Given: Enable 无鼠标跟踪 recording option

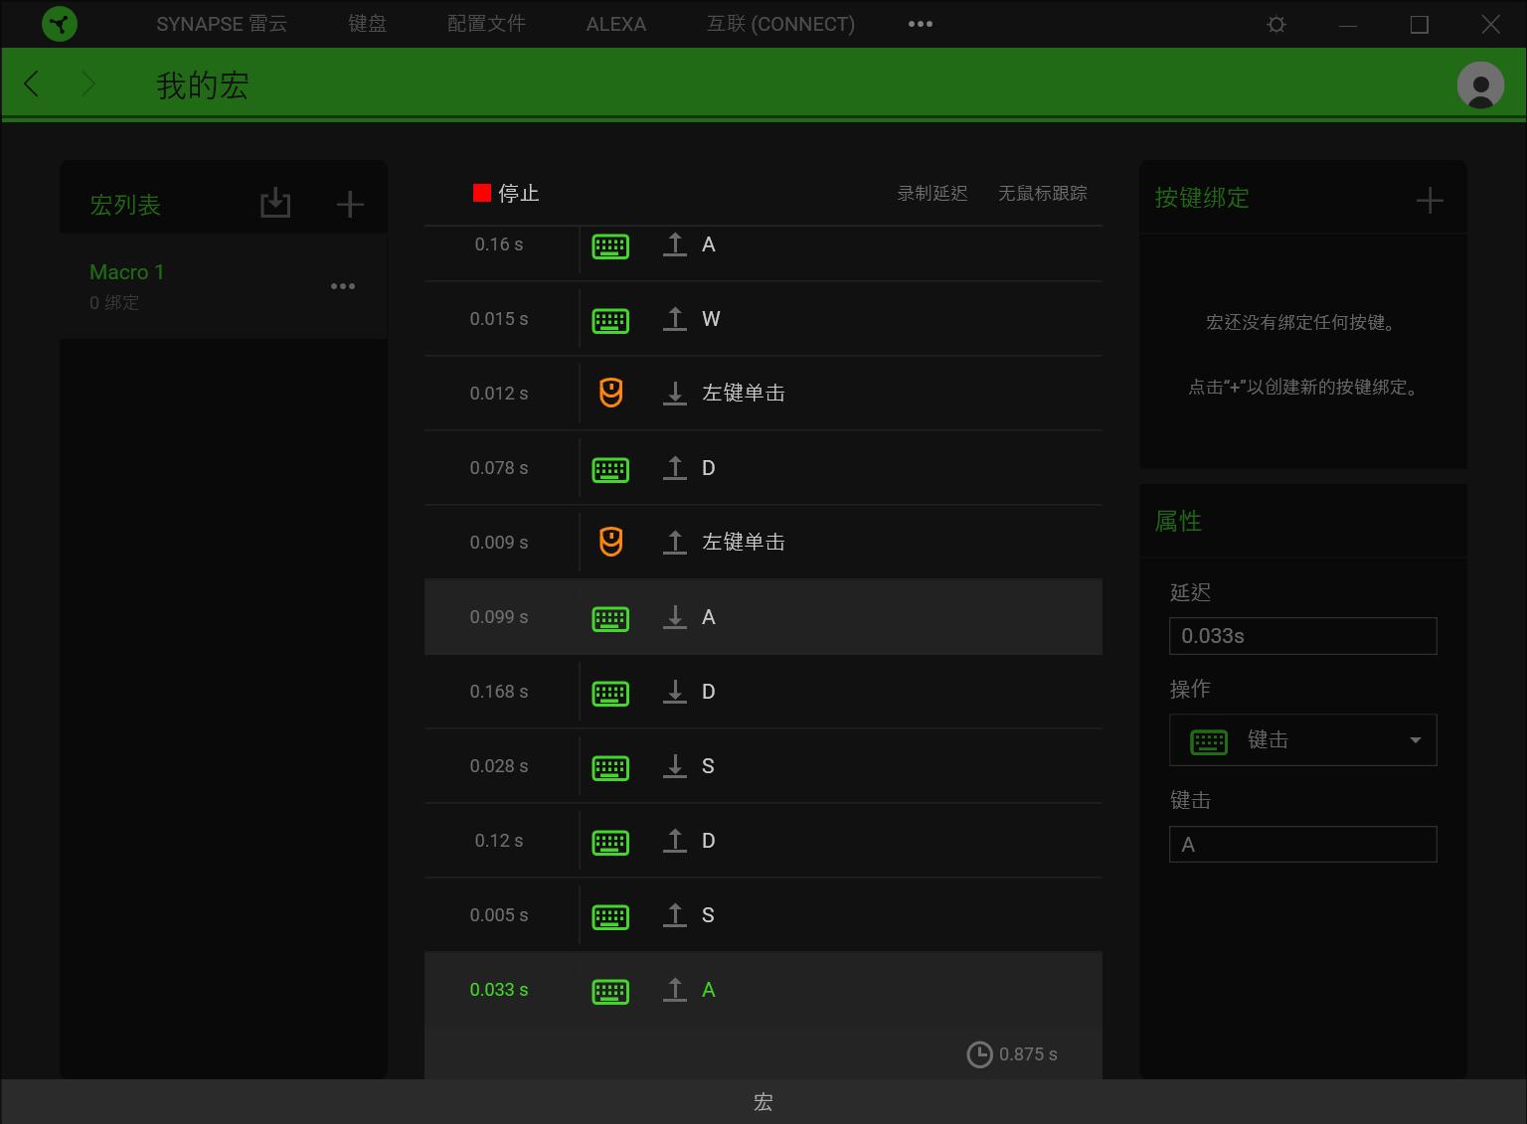Looking at the screenshot, I should pos(1042,193).
